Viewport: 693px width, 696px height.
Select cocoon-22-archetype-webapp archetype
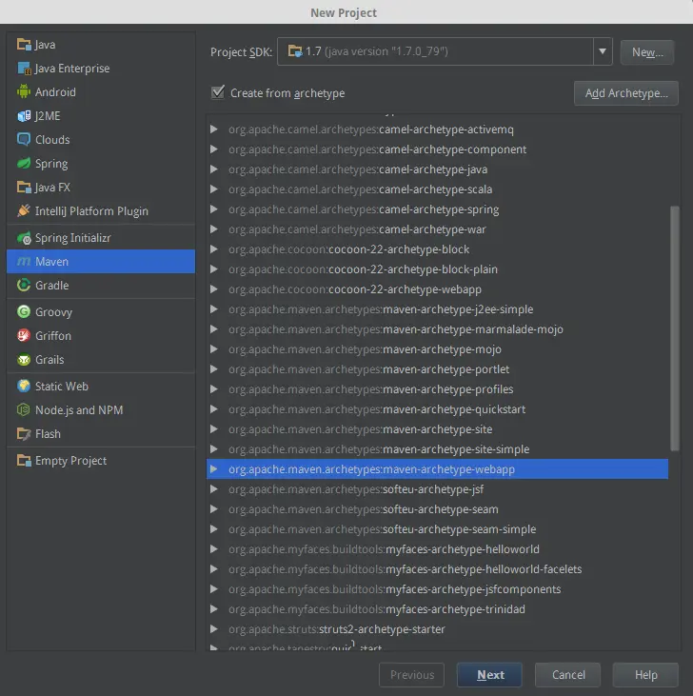[x=438, y=288]
